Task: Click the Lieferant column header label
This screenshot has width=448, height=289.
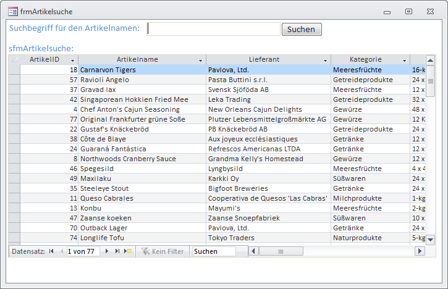Action: [264, 59]
